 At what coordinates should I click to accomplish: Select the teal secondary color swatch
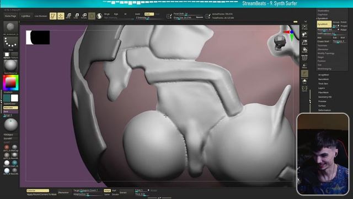7,98
